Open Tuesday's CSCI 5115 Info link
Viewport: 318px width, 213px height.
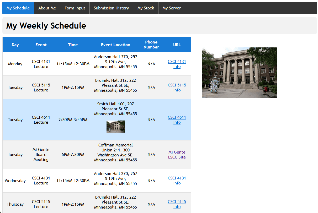point(177,88)
